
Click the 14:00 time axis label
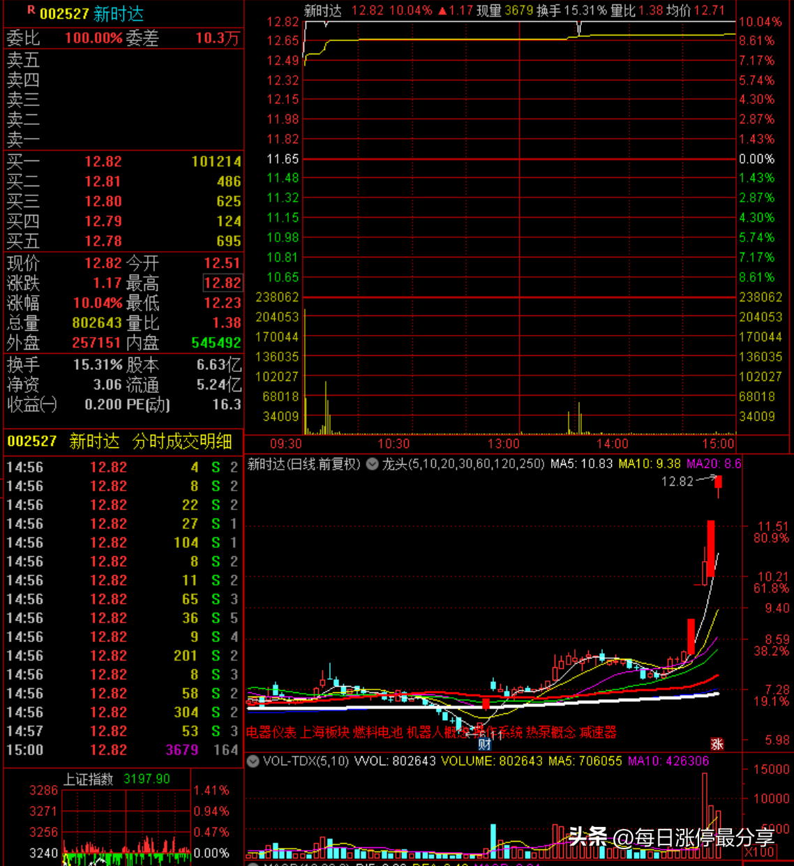point(612,444)
